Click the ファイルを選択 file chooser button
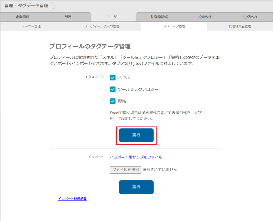 [x=125, y=170]
